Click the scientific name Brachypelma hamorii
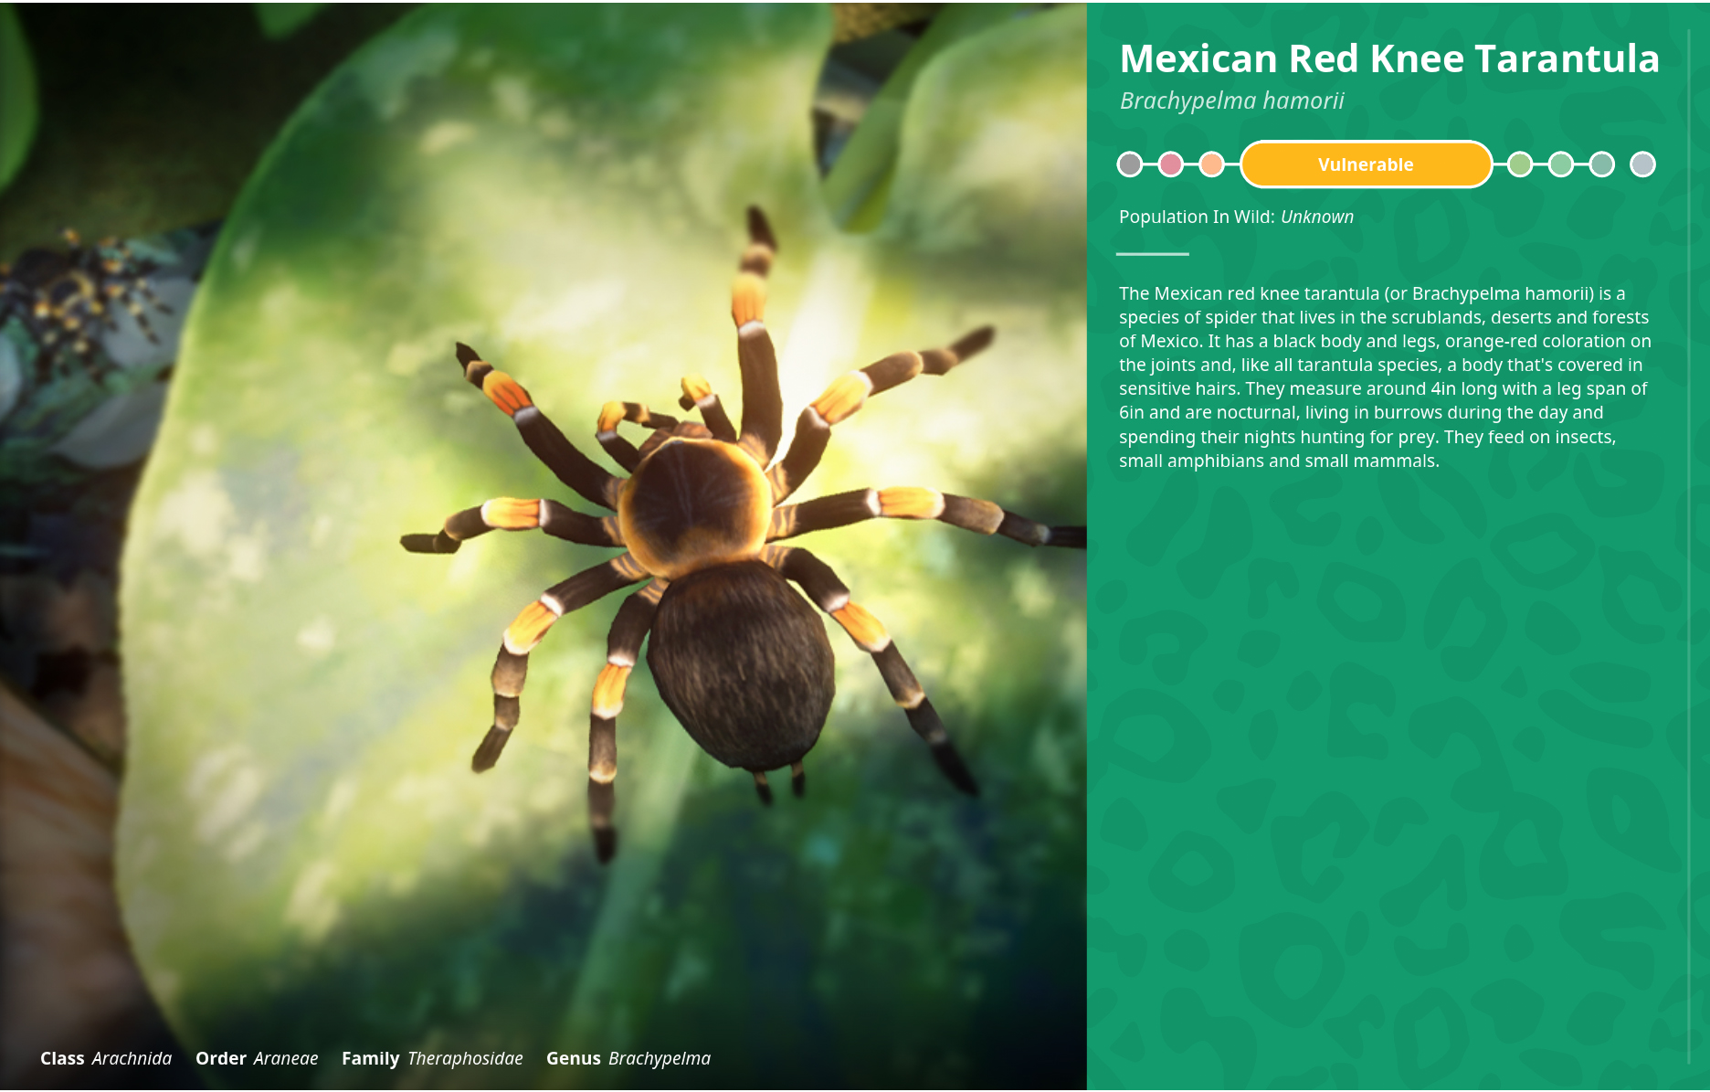 (x=1232, y=101)
